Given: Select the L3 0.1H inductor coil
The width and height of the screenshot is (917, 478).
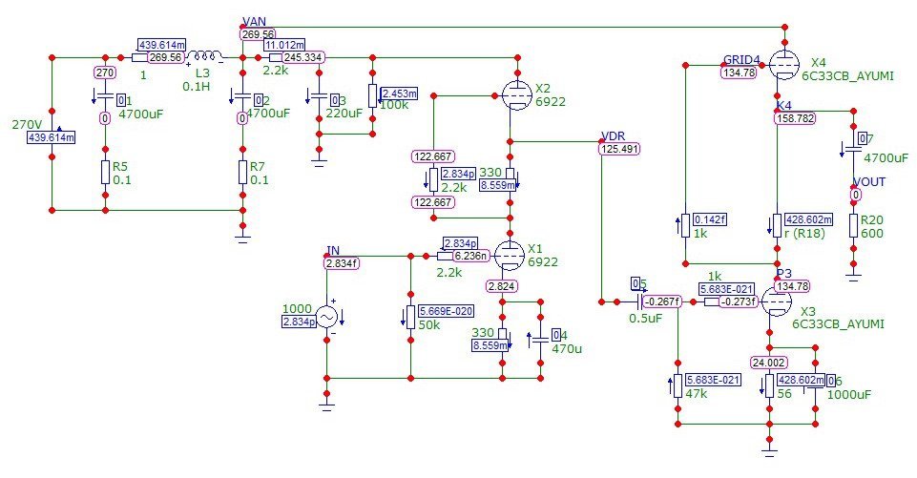Looking at the screenshot, I should click(x=204, y=56).
